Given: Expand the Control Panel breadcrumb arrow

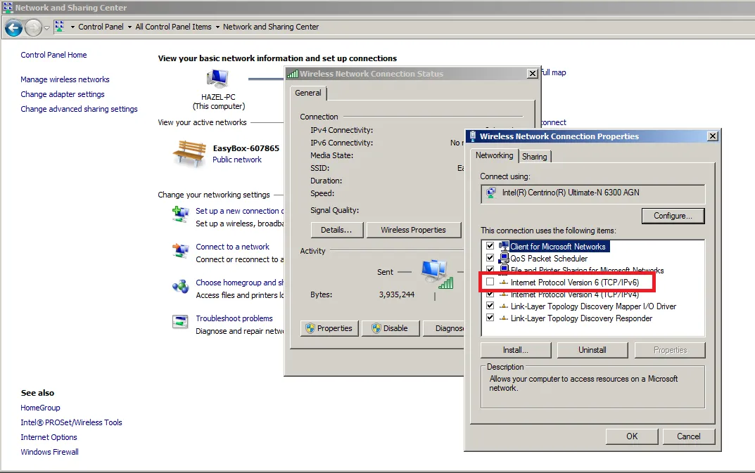Looking at the screenshot, I should tap(72, 27).
